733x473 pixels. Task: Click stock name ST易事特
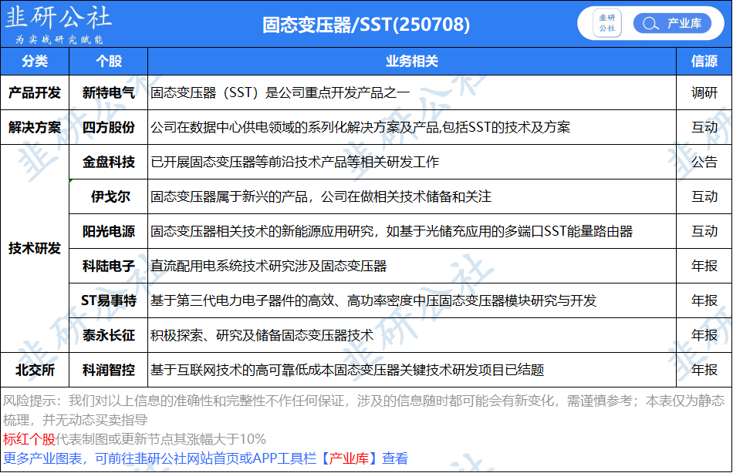109,300
